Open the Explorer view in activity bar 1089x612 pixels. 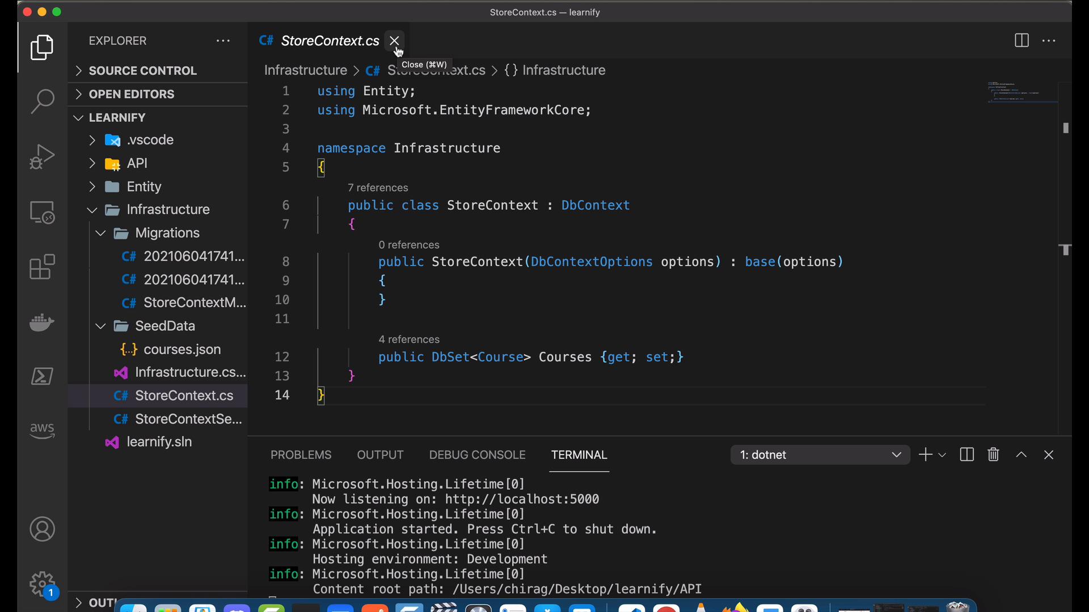42,47
